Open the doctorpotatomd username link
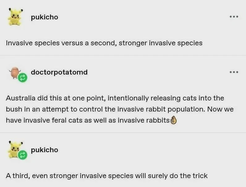Viewport: 246px width, 187px height. (x=59, y=72)
